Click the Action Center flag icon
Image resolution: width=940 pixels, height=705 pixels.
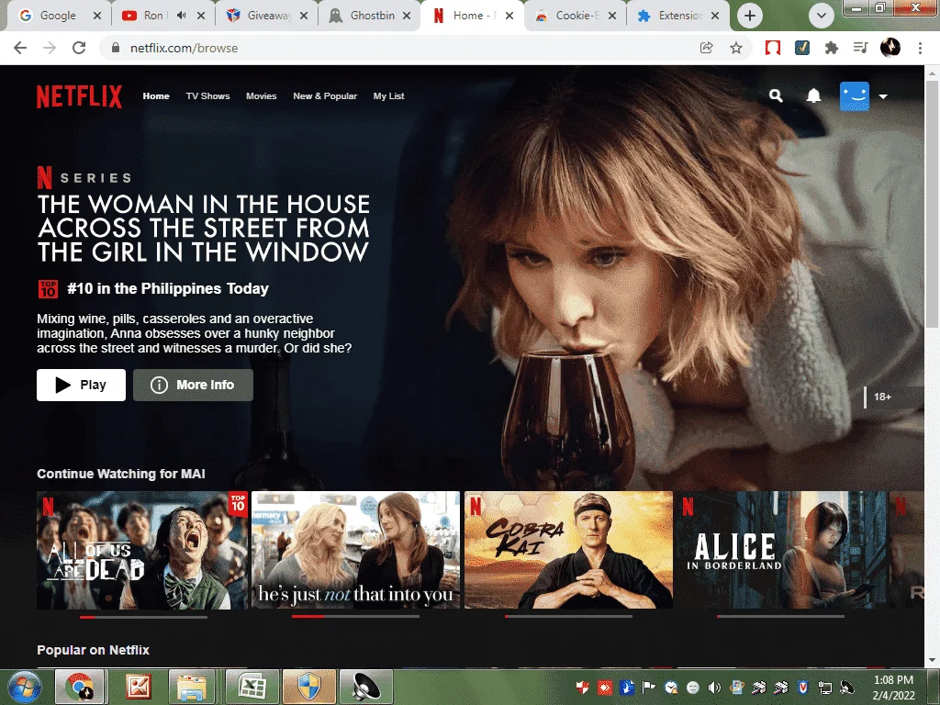click(649, 688)
